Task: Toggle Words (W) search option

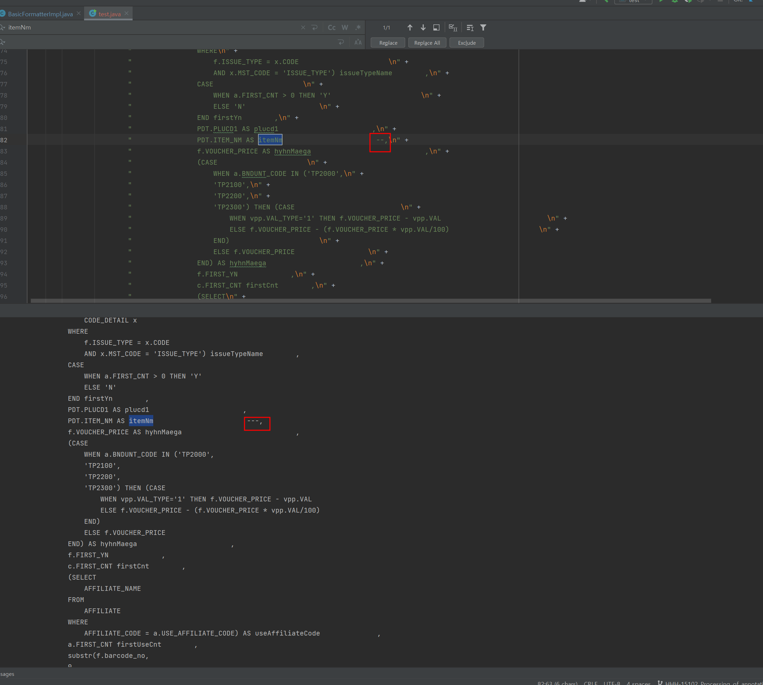Action: pyautogui.click(x=345, y=27)
